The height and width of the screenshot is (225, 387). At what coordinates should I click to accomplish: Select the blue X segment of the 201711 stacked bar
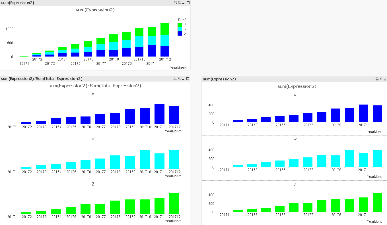click(152, 51)
